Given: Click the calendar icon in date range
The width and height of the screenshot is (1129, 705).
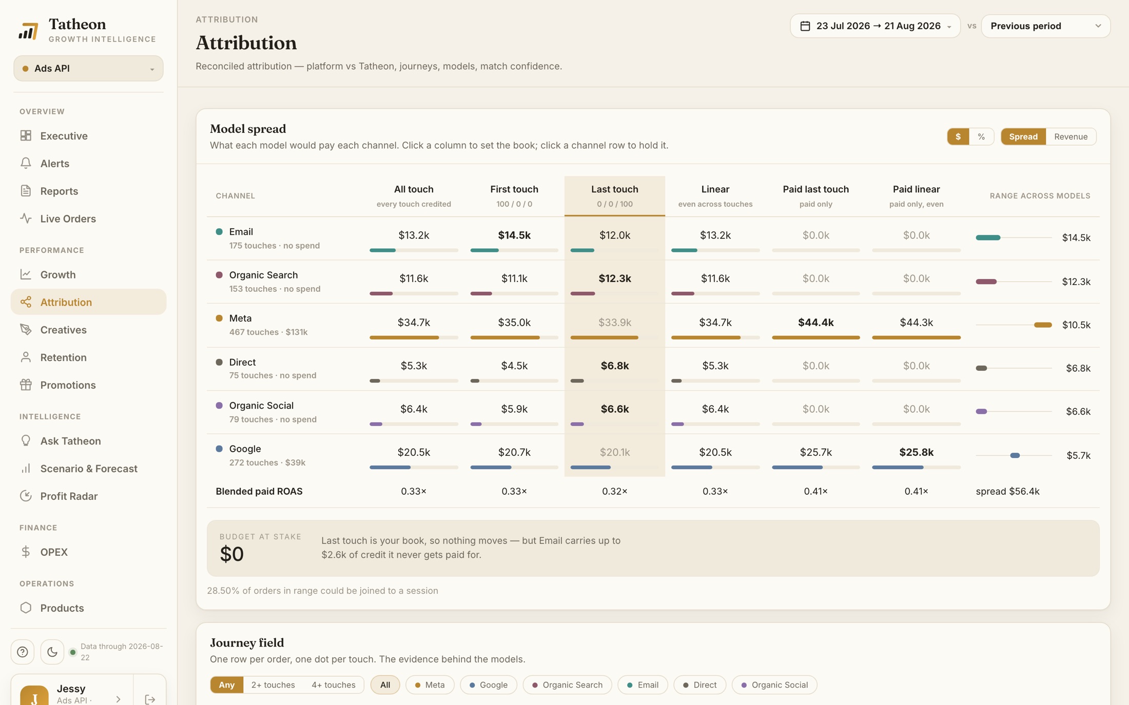Looking at the screenshot, I should click(805, 26).
